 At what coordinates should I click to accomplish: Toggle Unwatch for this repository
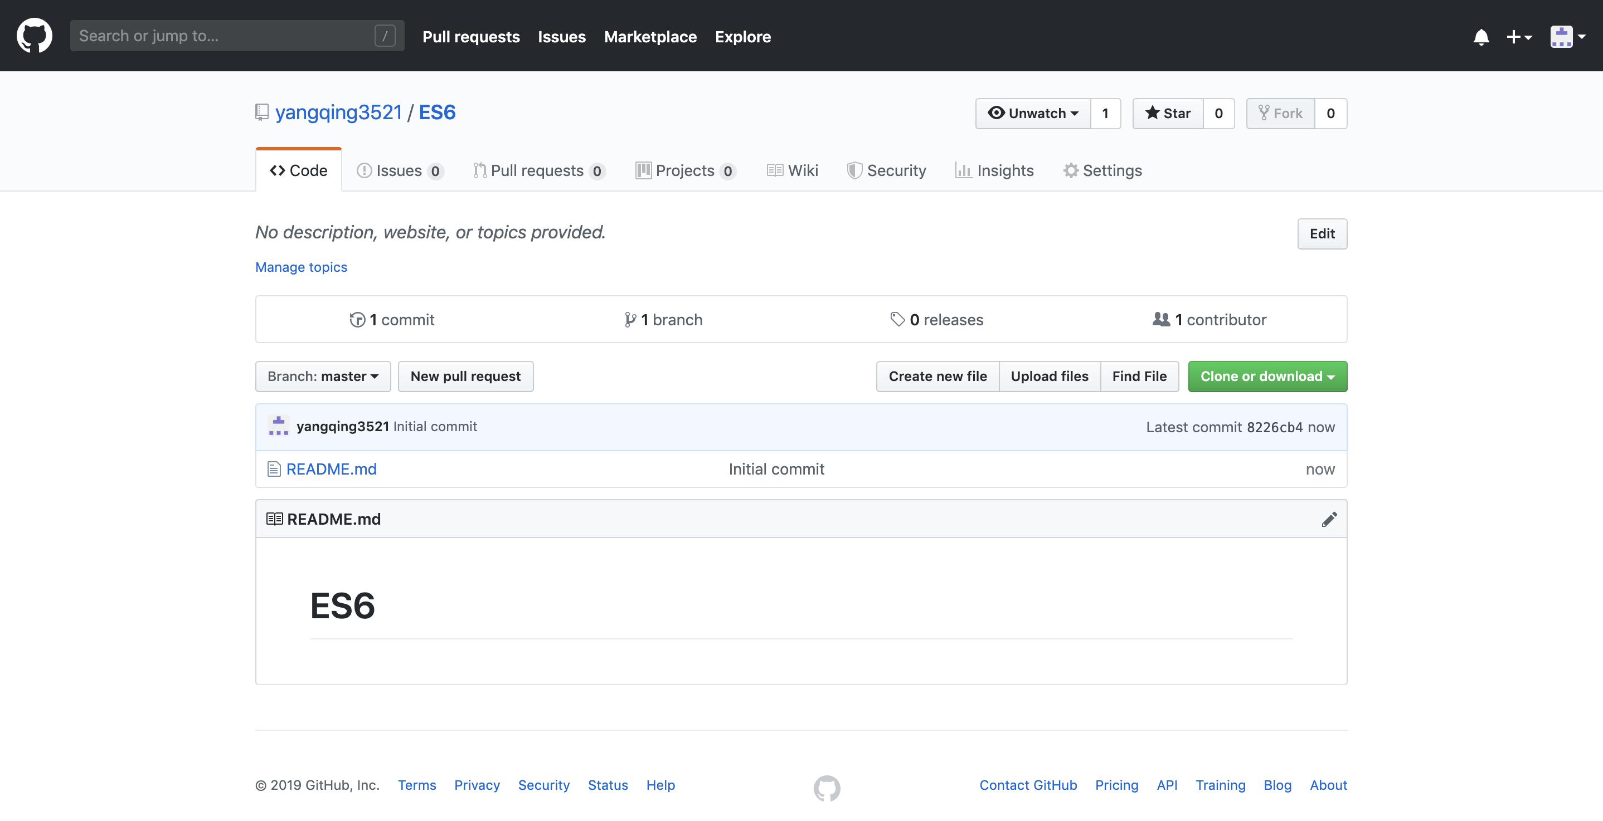(x=1033, y=113)
